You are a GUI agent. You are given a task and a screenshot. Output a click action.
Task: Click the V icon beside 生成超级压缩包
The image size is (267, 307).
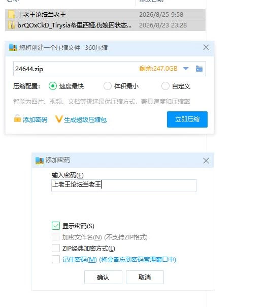(59, 119)
